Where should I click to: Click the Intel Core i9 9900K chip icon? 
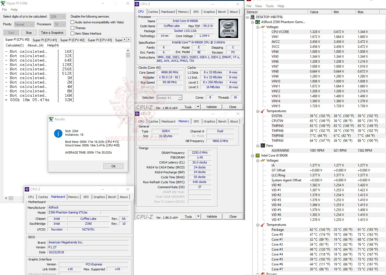[258, 155]
